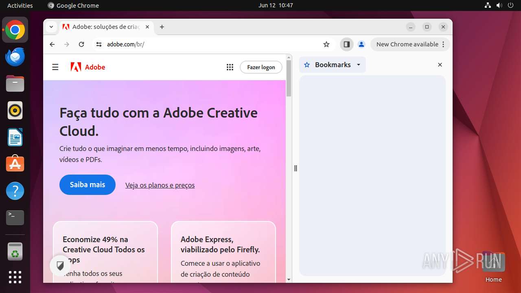The width and height of the screenshot is (521, 293).
Task: Close the Adobe tab
Action: (x=147, y=27)
